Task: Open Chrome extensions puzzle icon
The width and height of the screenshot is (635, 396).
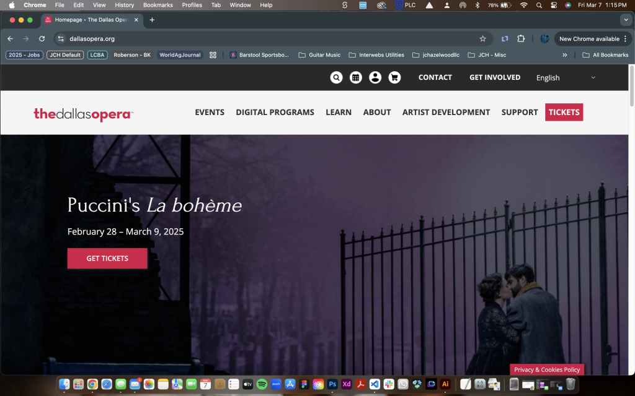Action: [521, 38]
